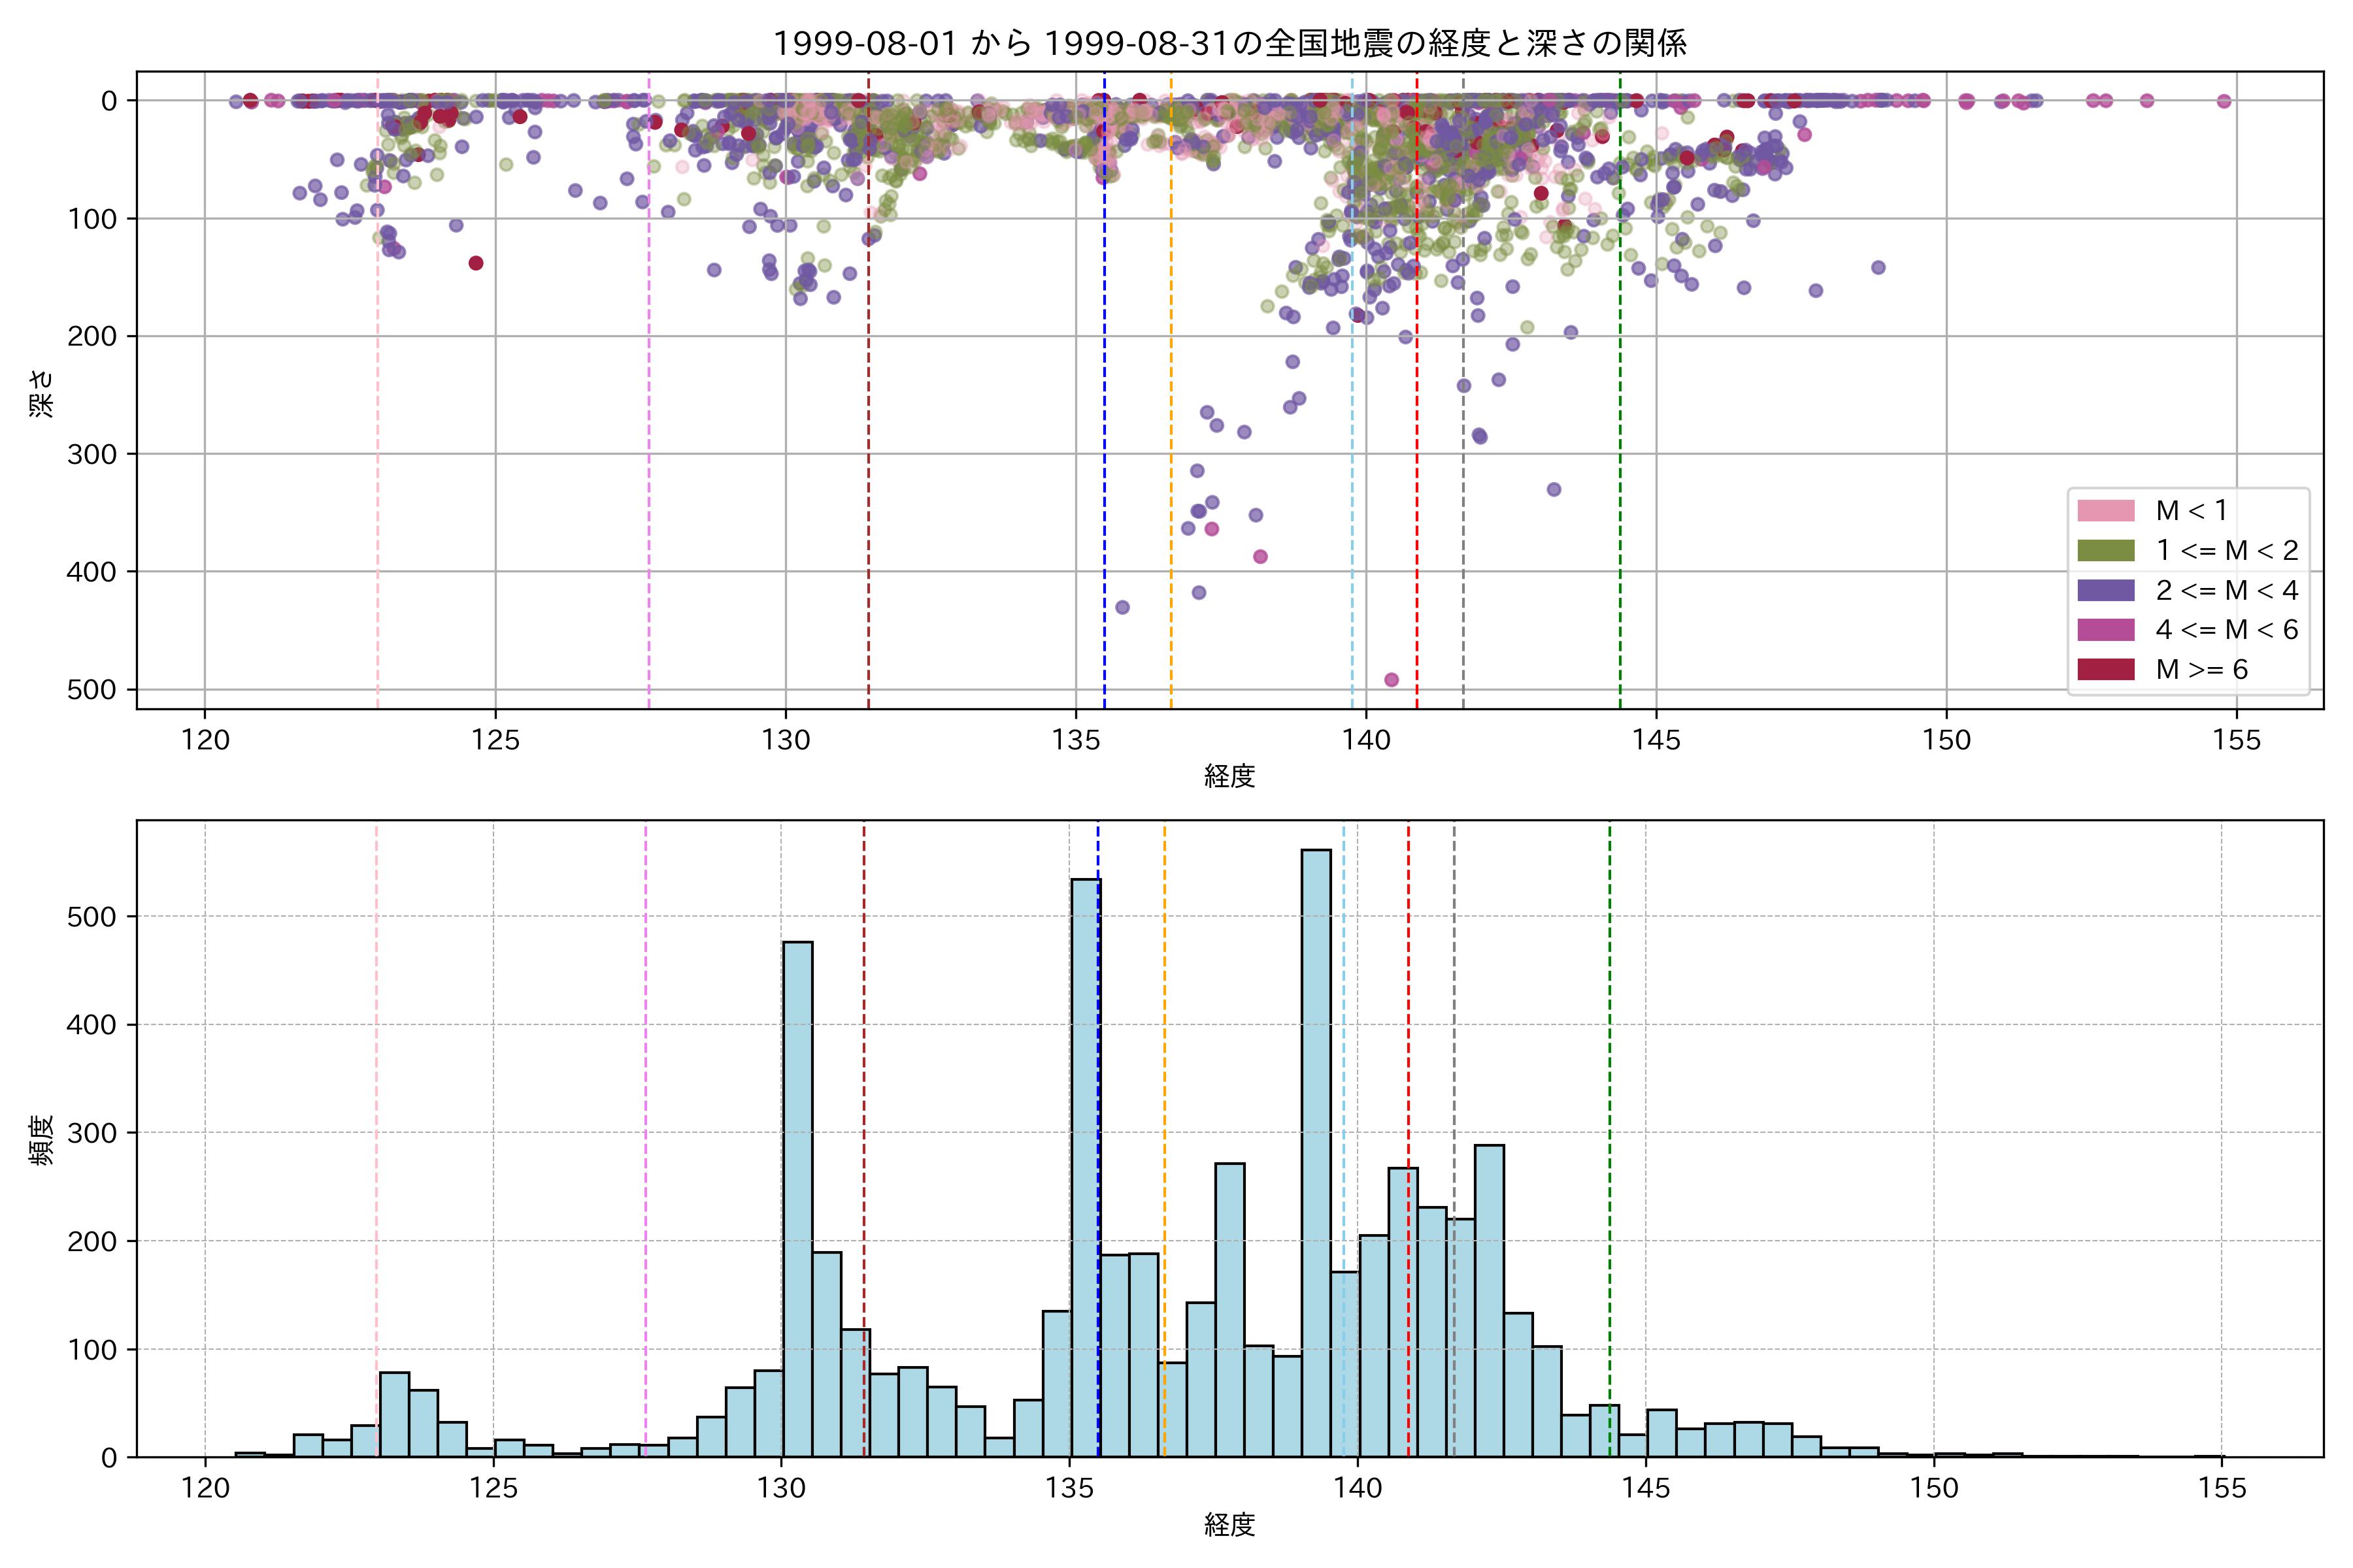
Task: Click the 500 tick label on the histogram y-axis
Action: click(91, 917)
